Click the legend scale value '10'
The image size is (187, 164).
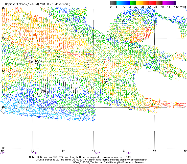point(124,7)
